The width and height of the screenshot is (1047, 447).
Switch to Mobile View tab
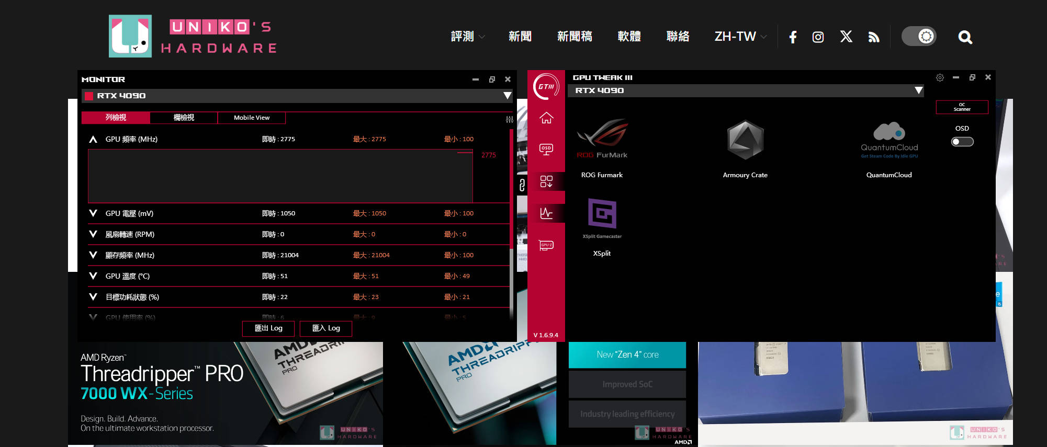pyautogui.click(x=252, y=118)
